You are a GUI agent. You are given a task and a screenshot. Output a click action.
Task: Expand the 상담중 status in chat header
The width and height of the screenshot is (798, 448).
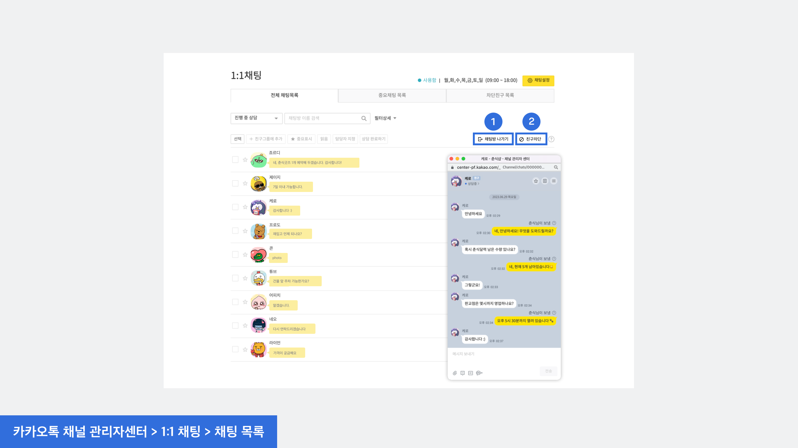(x=473, y=184)
